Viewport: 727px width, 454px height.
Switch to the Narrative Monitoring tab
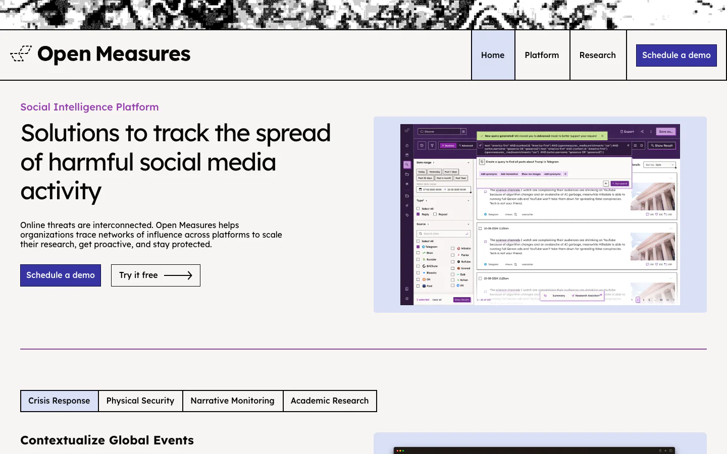coord(233,401)
